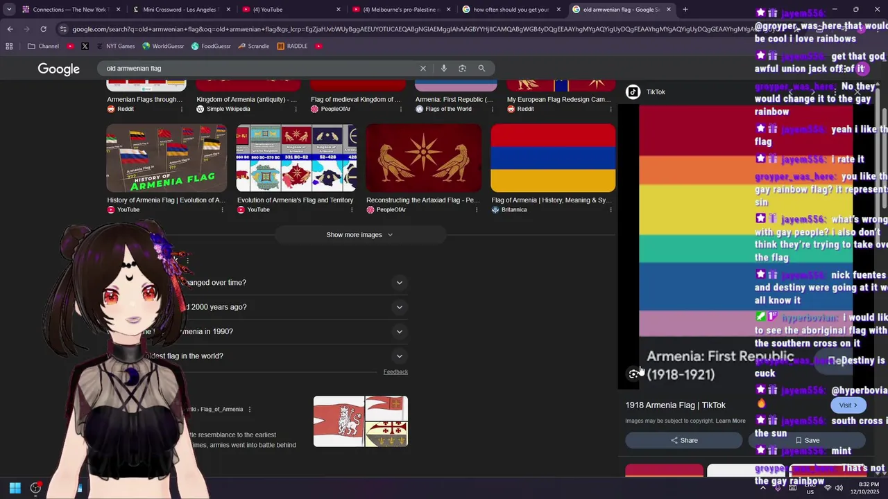Viewport: 888px width, 499px height.
Task: Open the Flag_of_Armenia result options dots
Action: pyautogui.click(x=250, y=410)
